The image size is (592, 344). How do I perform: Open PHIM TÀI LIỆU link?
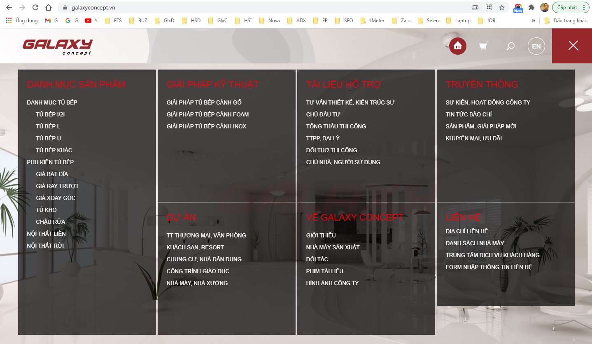(x=324, y=271)
